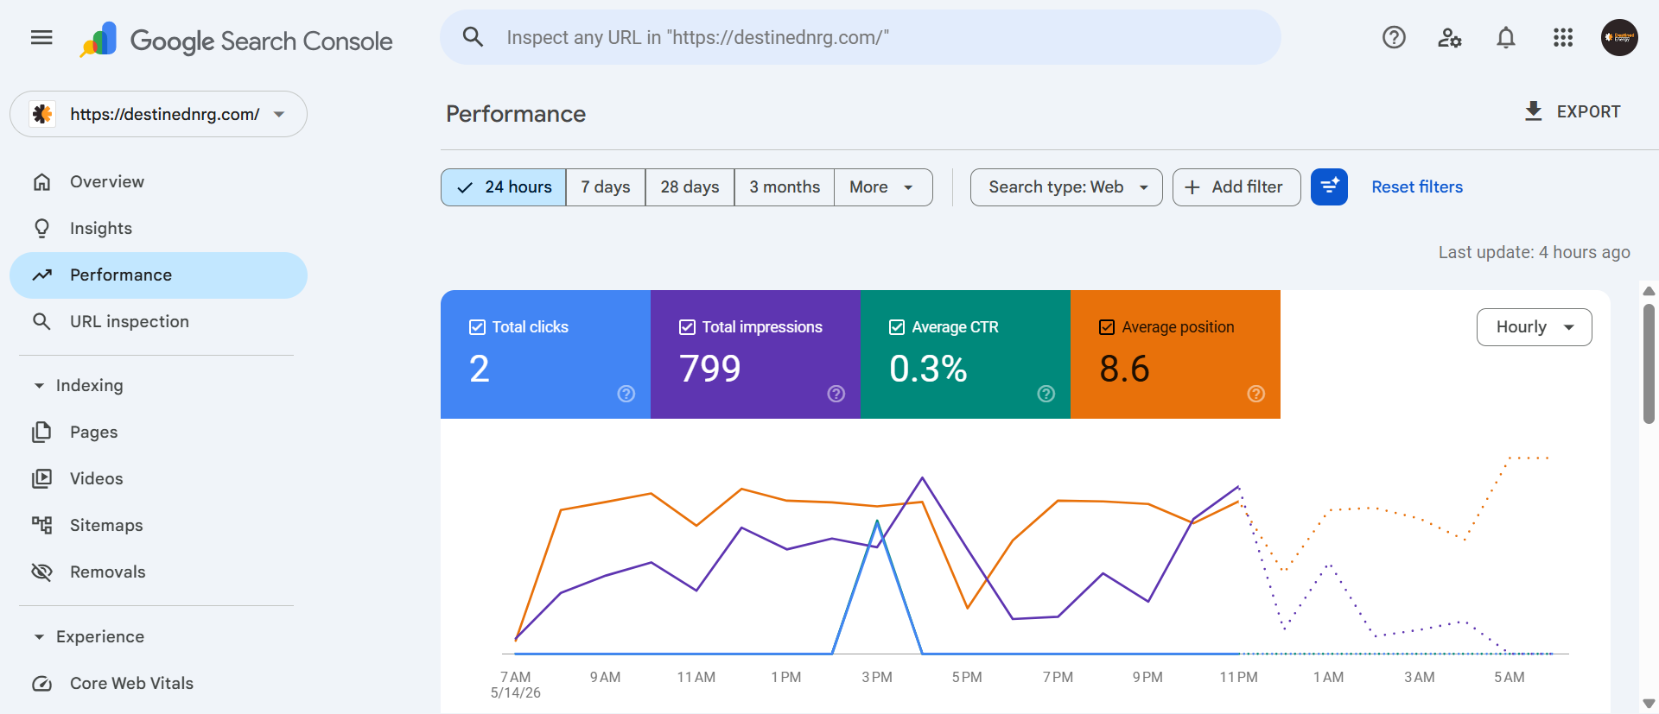
Task: Click the Overview home icon
Action: 41,181
